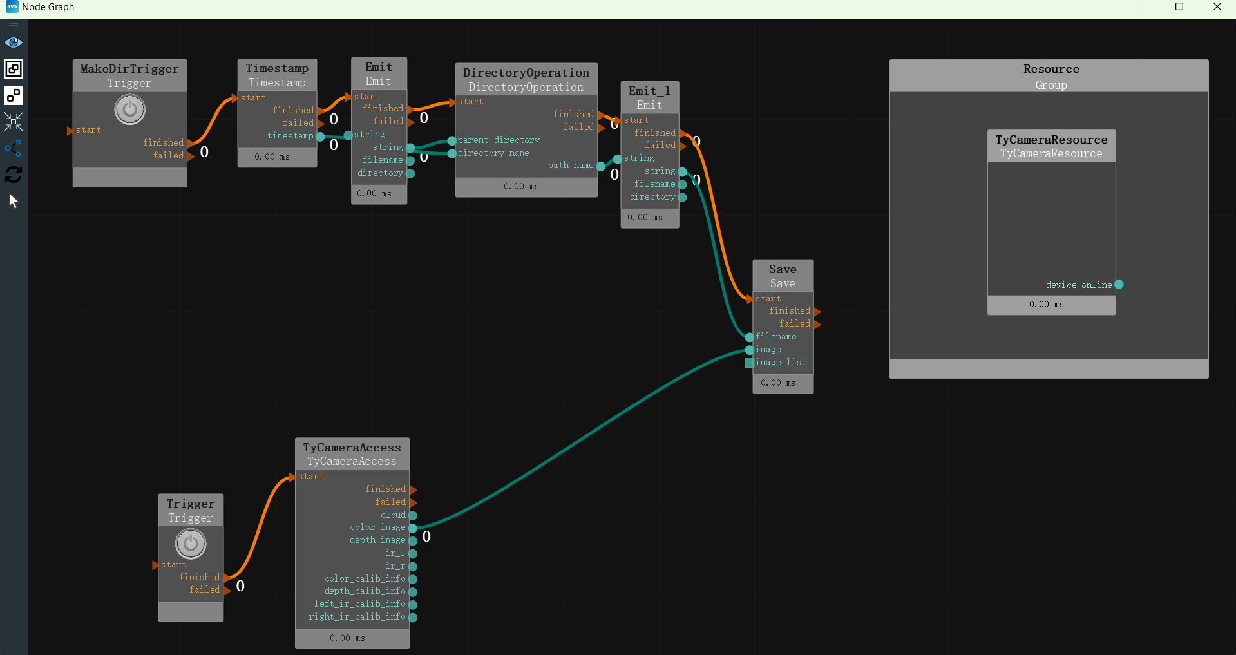1236x655 pixels.
Task: Select the DirectoryOperation node header
Action: point(526,79)
